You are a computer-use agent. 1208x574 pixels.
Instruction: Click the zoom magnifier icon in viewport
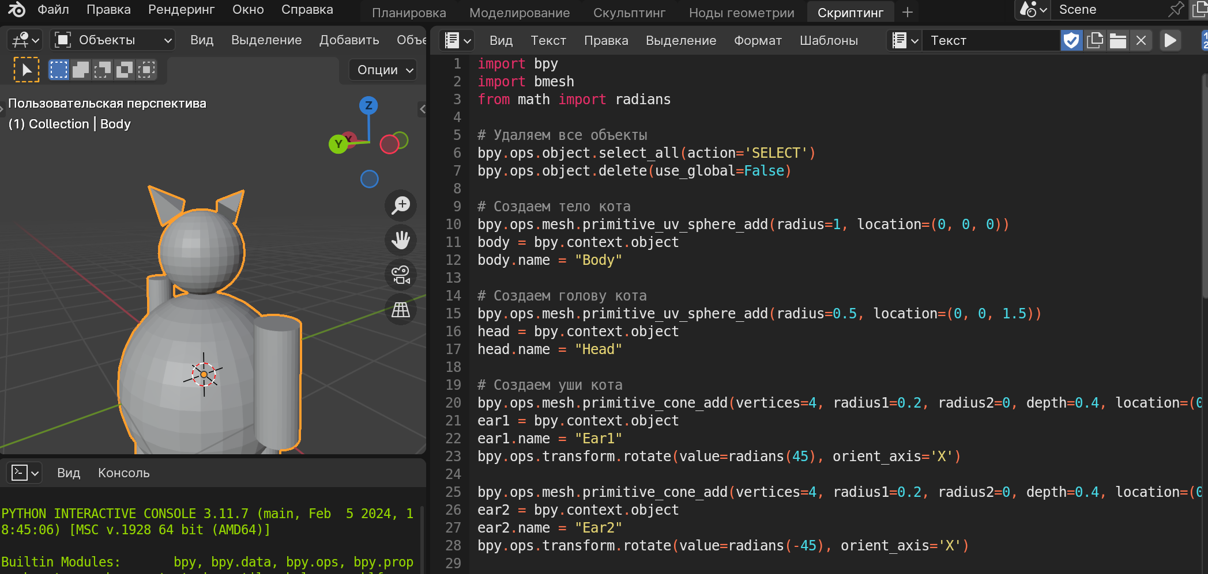(x=401, y=206)
